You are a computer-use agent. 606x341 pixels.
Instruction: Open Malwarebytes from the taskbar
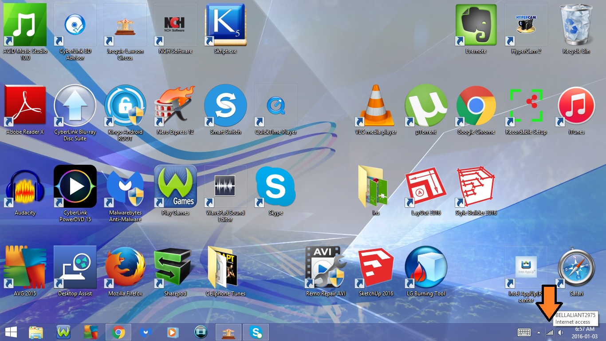(146, 332)
